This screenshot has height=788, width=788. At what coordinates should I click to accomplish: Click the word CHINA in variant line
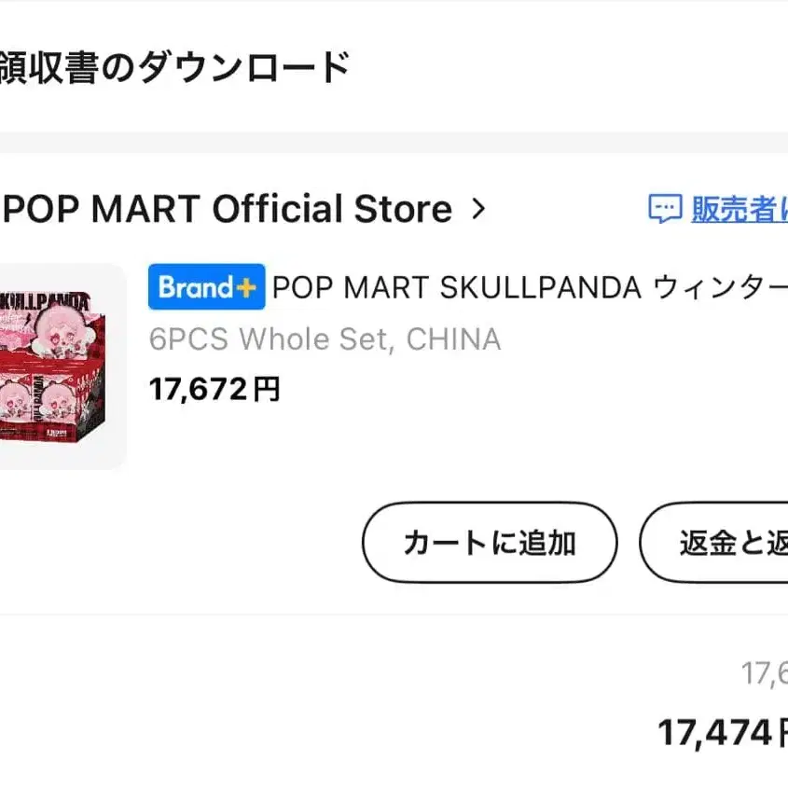point(453,339)
